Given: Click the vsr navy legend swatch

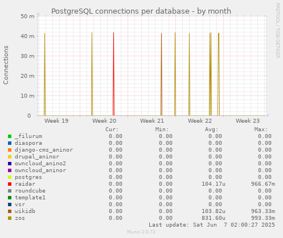Looking at the screenshot, I should tap(10, 204).
